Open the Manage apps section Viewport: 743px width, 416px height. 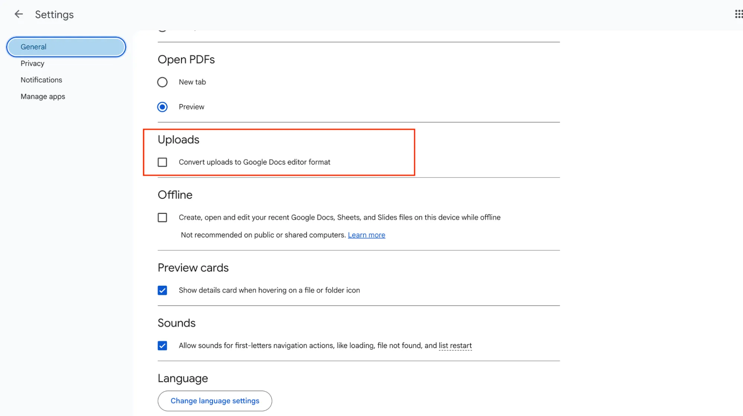pyautogui.click(x=43, y=96)
